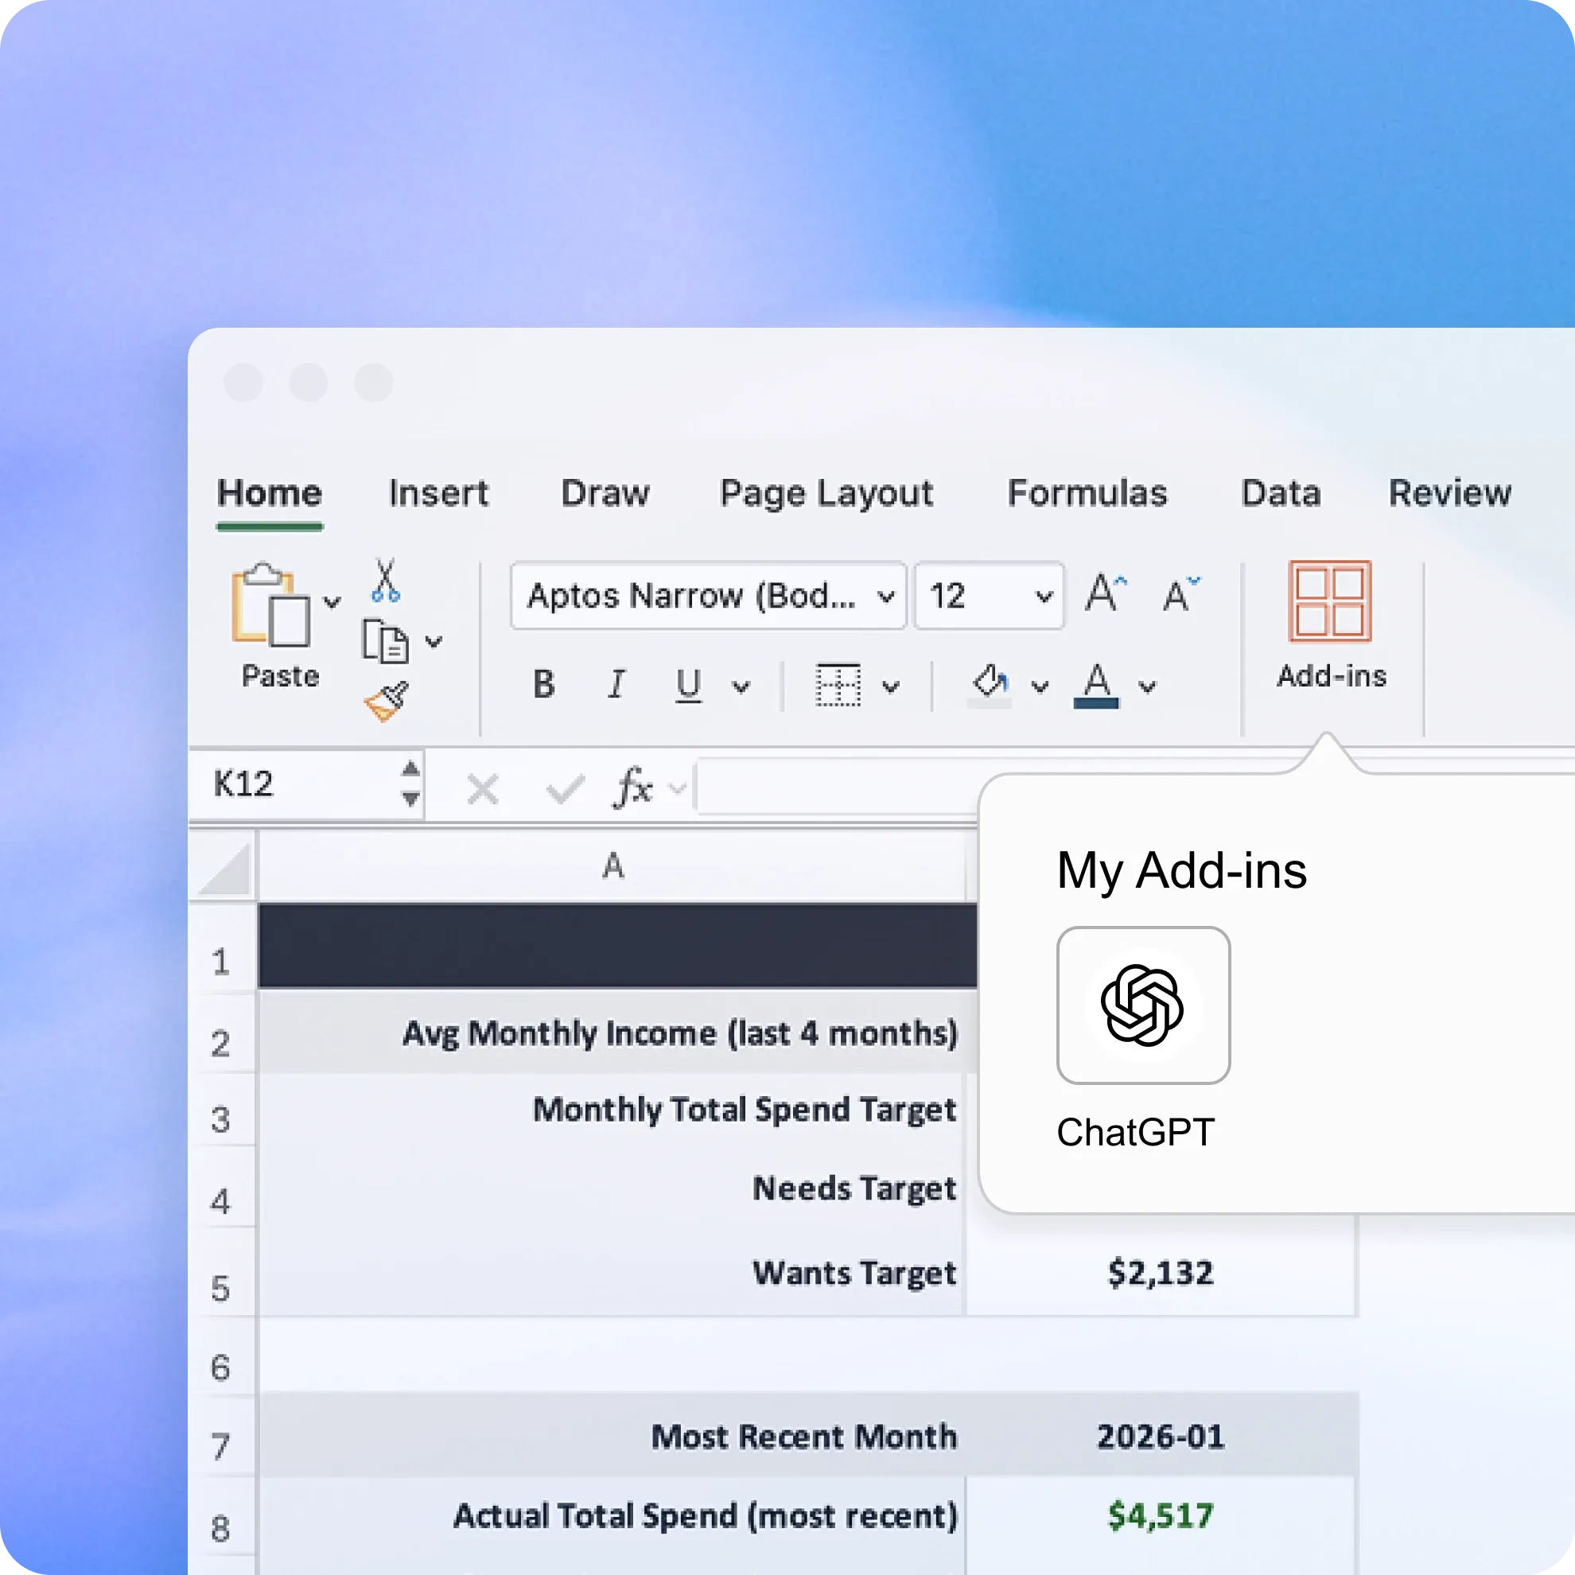The height and width of the screenshot is (1575, 1575).
Task: Activate the Format Painter brush icon
Action: coord(387,699)
